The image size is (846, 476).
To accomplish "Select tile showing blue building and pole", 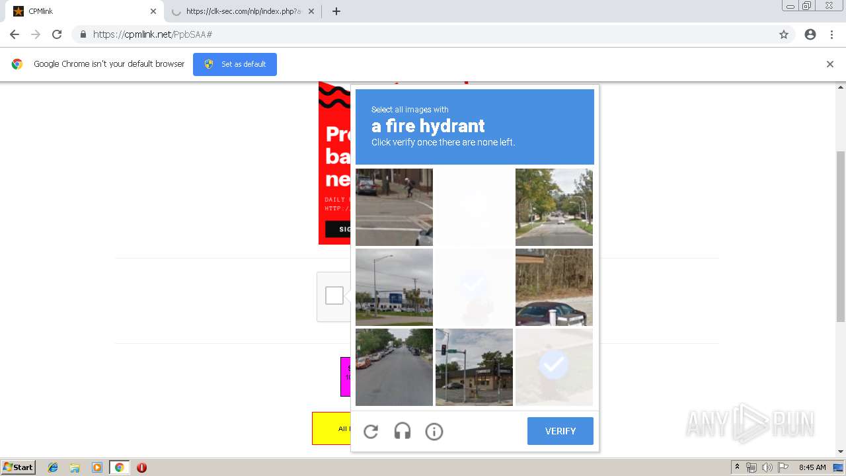I will 394,287.
